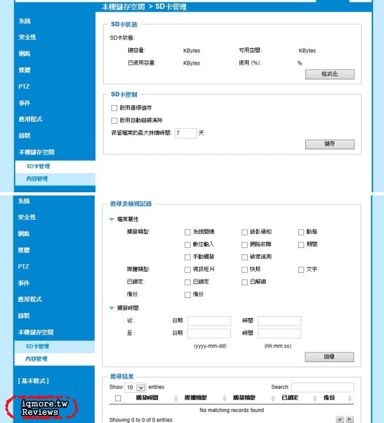Image resolution: width=384 pixels, height=423 pixels.
Task: Check the 手動觸發 trigger type
Action: tap(188, 257)
